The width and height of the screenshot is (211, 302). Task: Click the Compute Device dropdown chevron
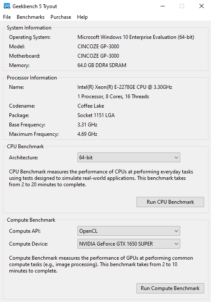(x=176, y=243)
